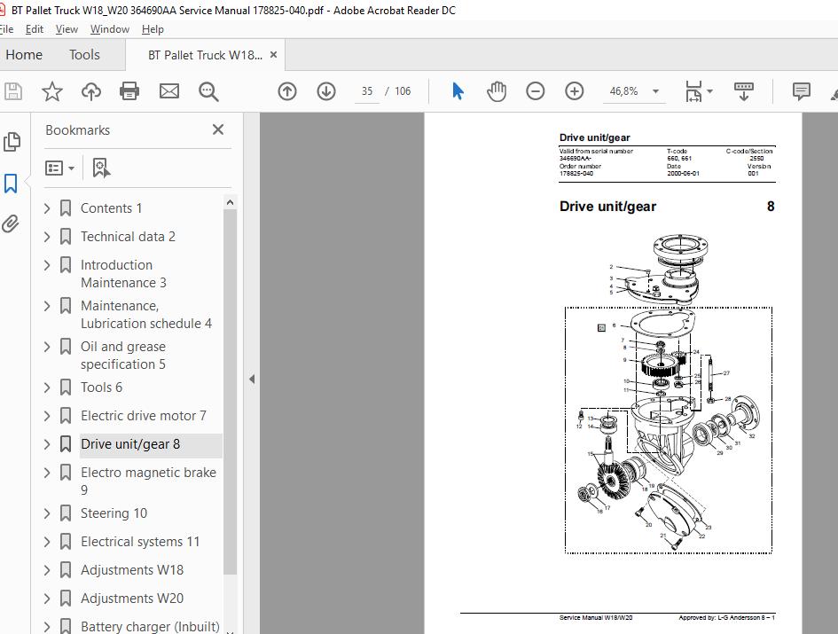838x634 pixels.
Task: Add bookmark with star icon
Action: coord(51,91)
